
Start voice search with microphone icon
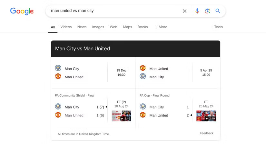point(197,11)
